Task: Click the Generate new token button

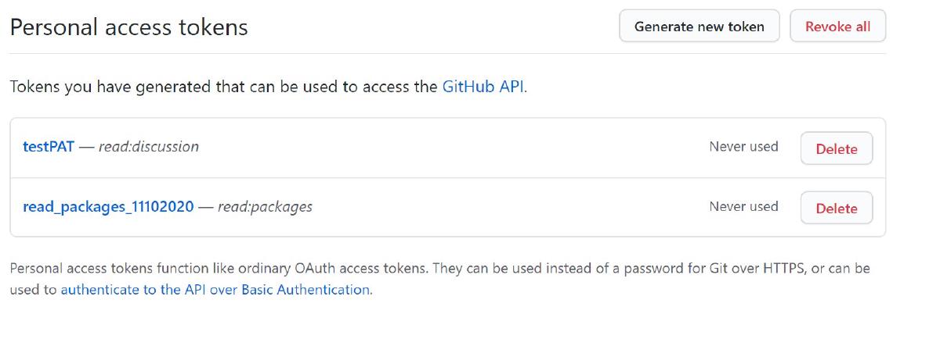Action: pyautogui.click(x=699, y=27)
